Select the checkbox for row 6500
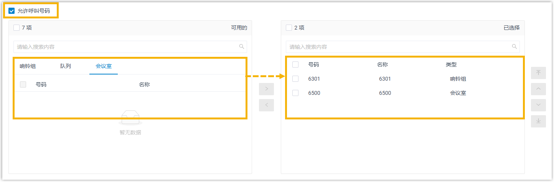The width and height of the screenshot is (554, 182). coord(295,93)
